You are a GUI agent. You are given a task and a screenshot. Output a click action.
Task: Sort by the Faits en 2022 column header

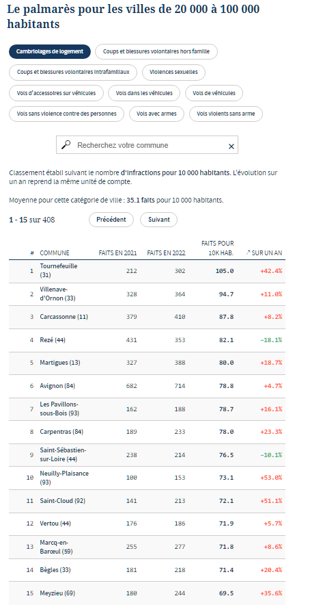pyautogui.click(x=166, y=253)
